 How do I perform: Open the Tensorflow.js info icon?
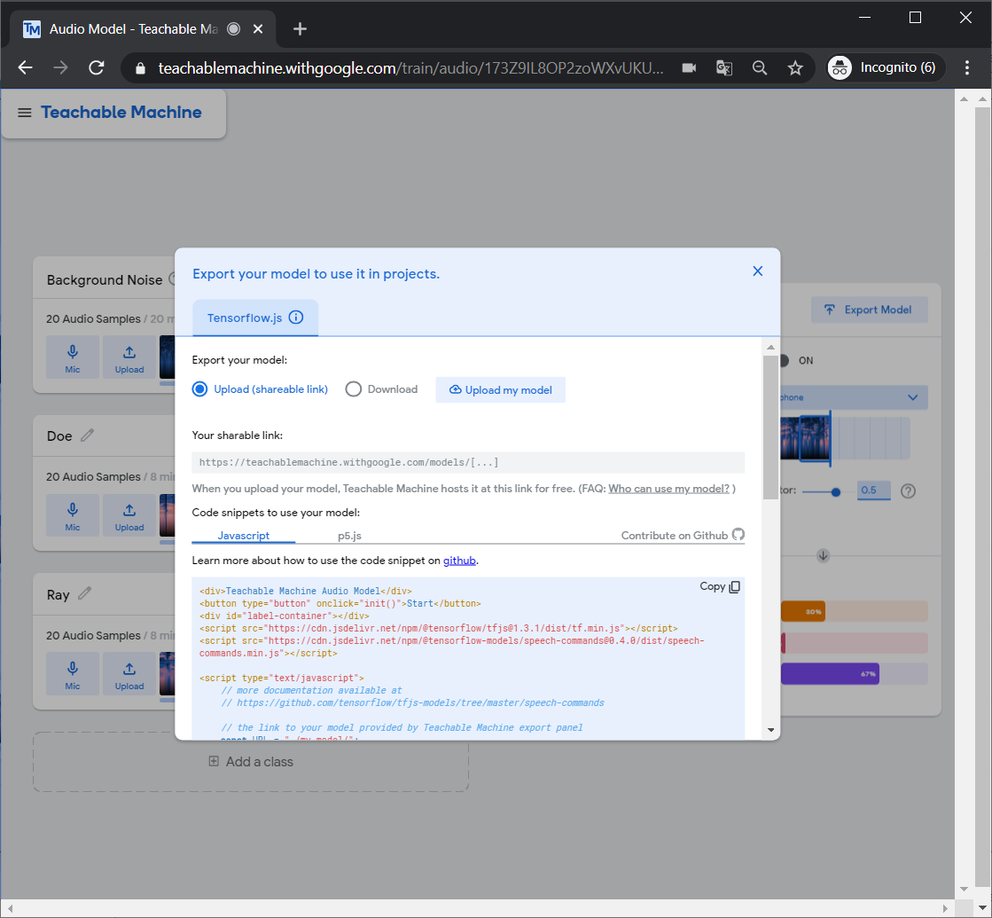click(x=296, y=318)
